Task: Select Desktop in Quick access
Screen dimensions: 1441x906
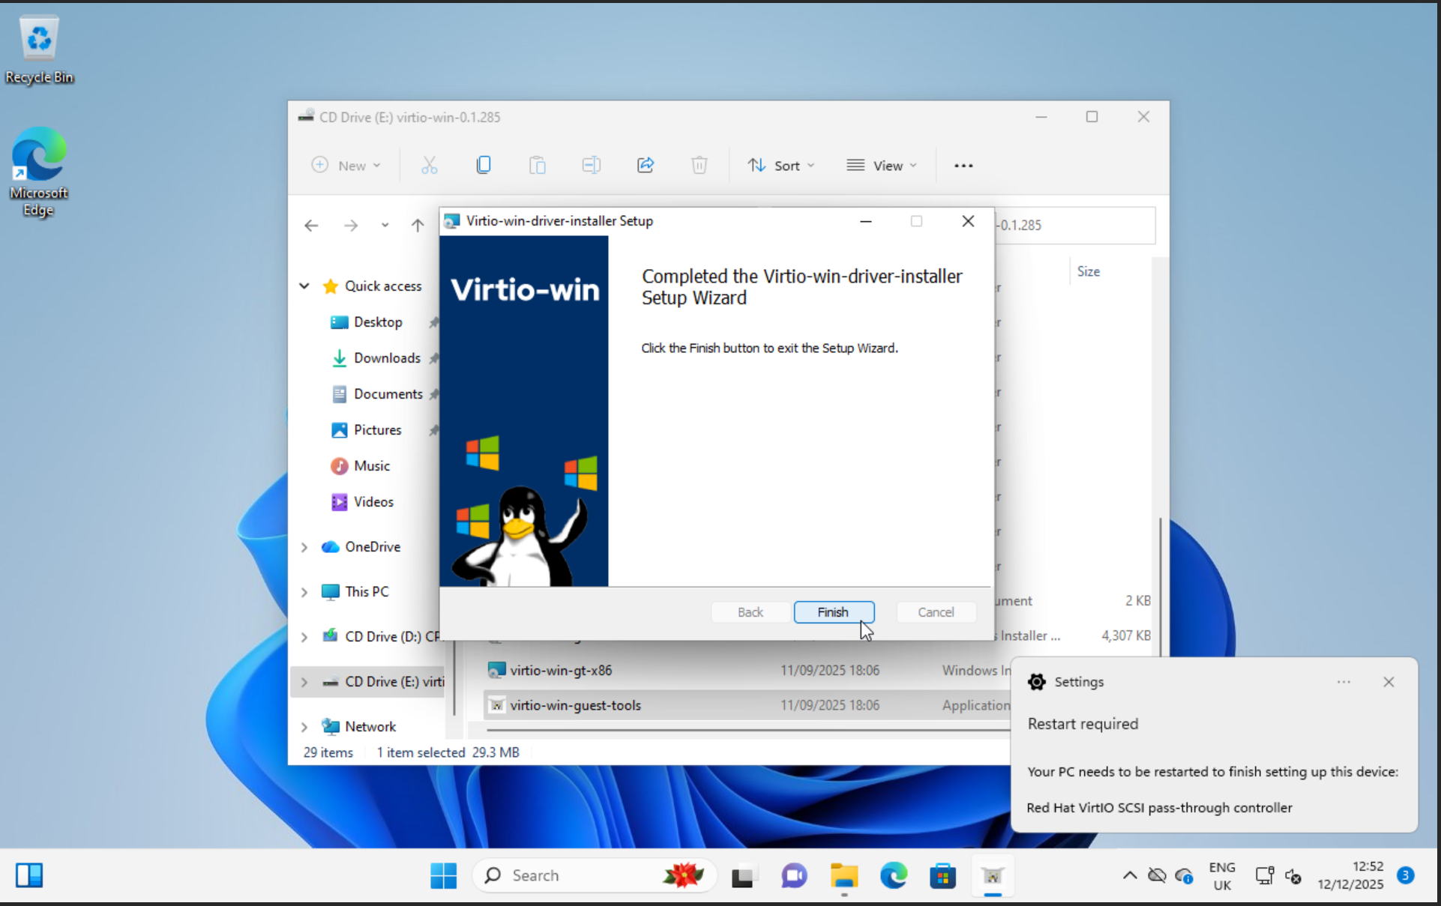Action: pos(378,322)
